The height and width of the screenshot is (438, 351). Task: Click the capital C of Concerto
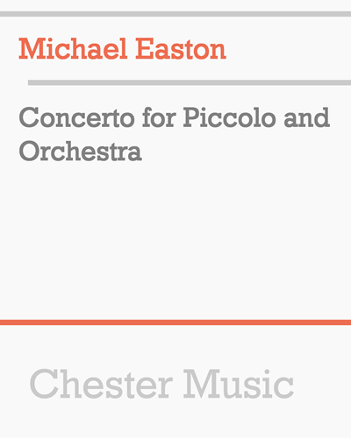click(29, 117)
